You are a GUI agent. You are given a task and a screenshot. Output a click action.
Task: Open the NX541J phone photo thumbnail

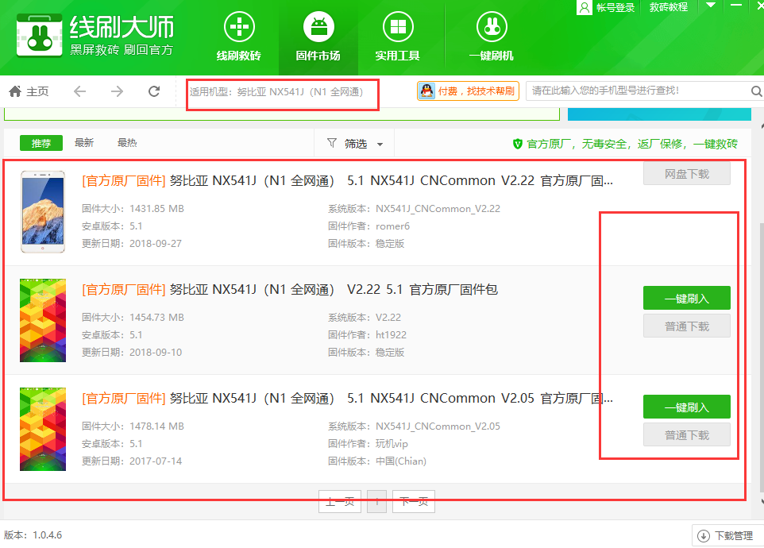43,211
